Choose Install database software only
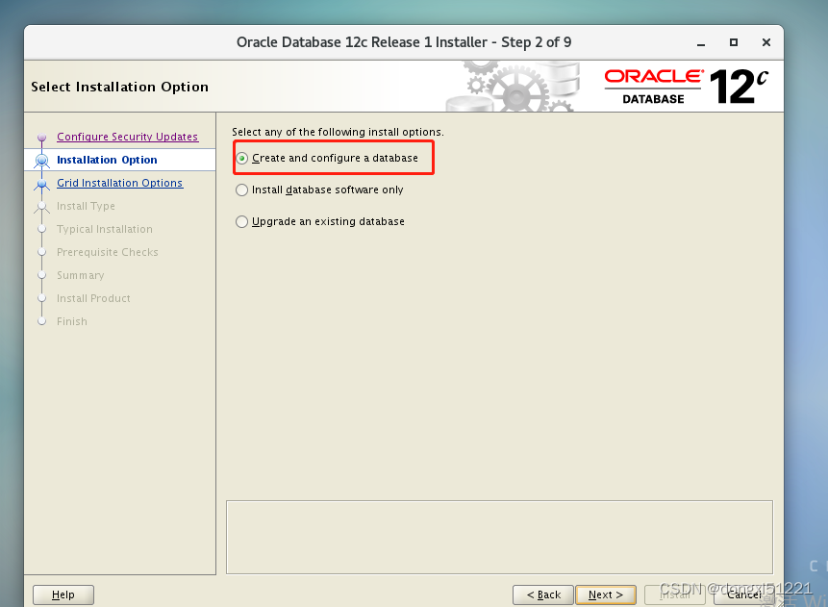Image resolution: width=828 pixels, height=607 pixels. [x=241, y=190]
